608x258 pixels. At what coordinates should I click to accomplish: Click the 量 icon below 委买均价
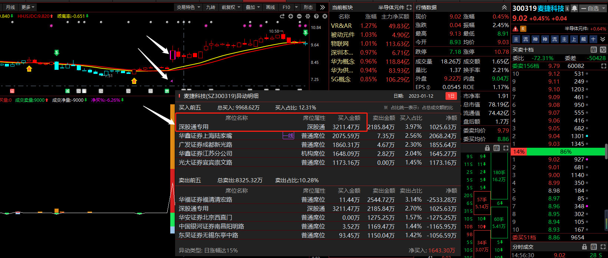coord(496,148)
